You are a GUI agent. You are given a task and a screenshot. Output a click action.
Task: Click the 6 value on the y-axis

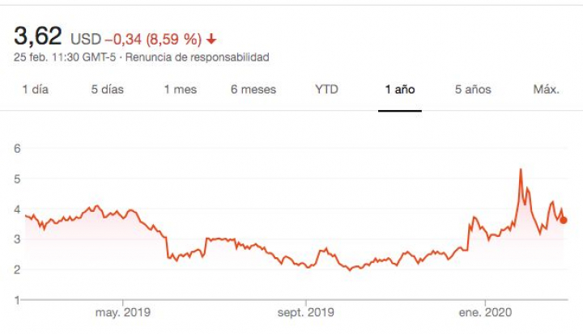(x=16, y=148)
